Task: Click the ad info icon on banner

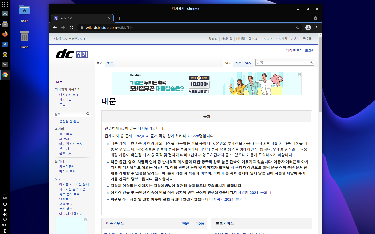Action: 299,74
